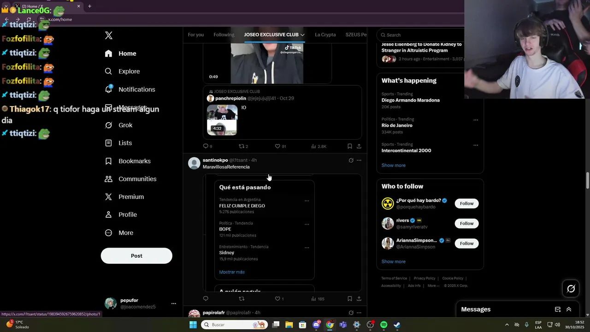The width and height of the screenshot is (590, 332).
Task: Share the post with 91 likes
Action: [x=359, y=146]
